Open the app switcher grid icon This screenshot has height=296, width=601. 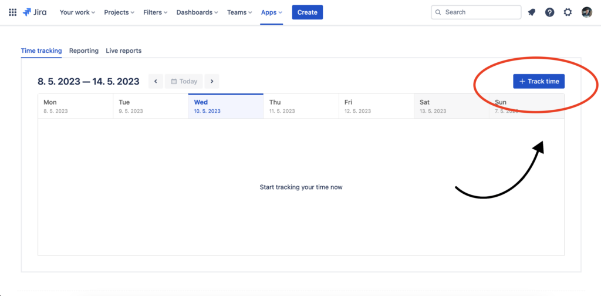click(13, 12)
